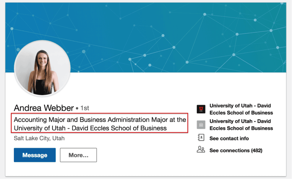Viewport: 292px width, 179px height.
Task: Follow the "See contact info" link
Action: [229, 138]
